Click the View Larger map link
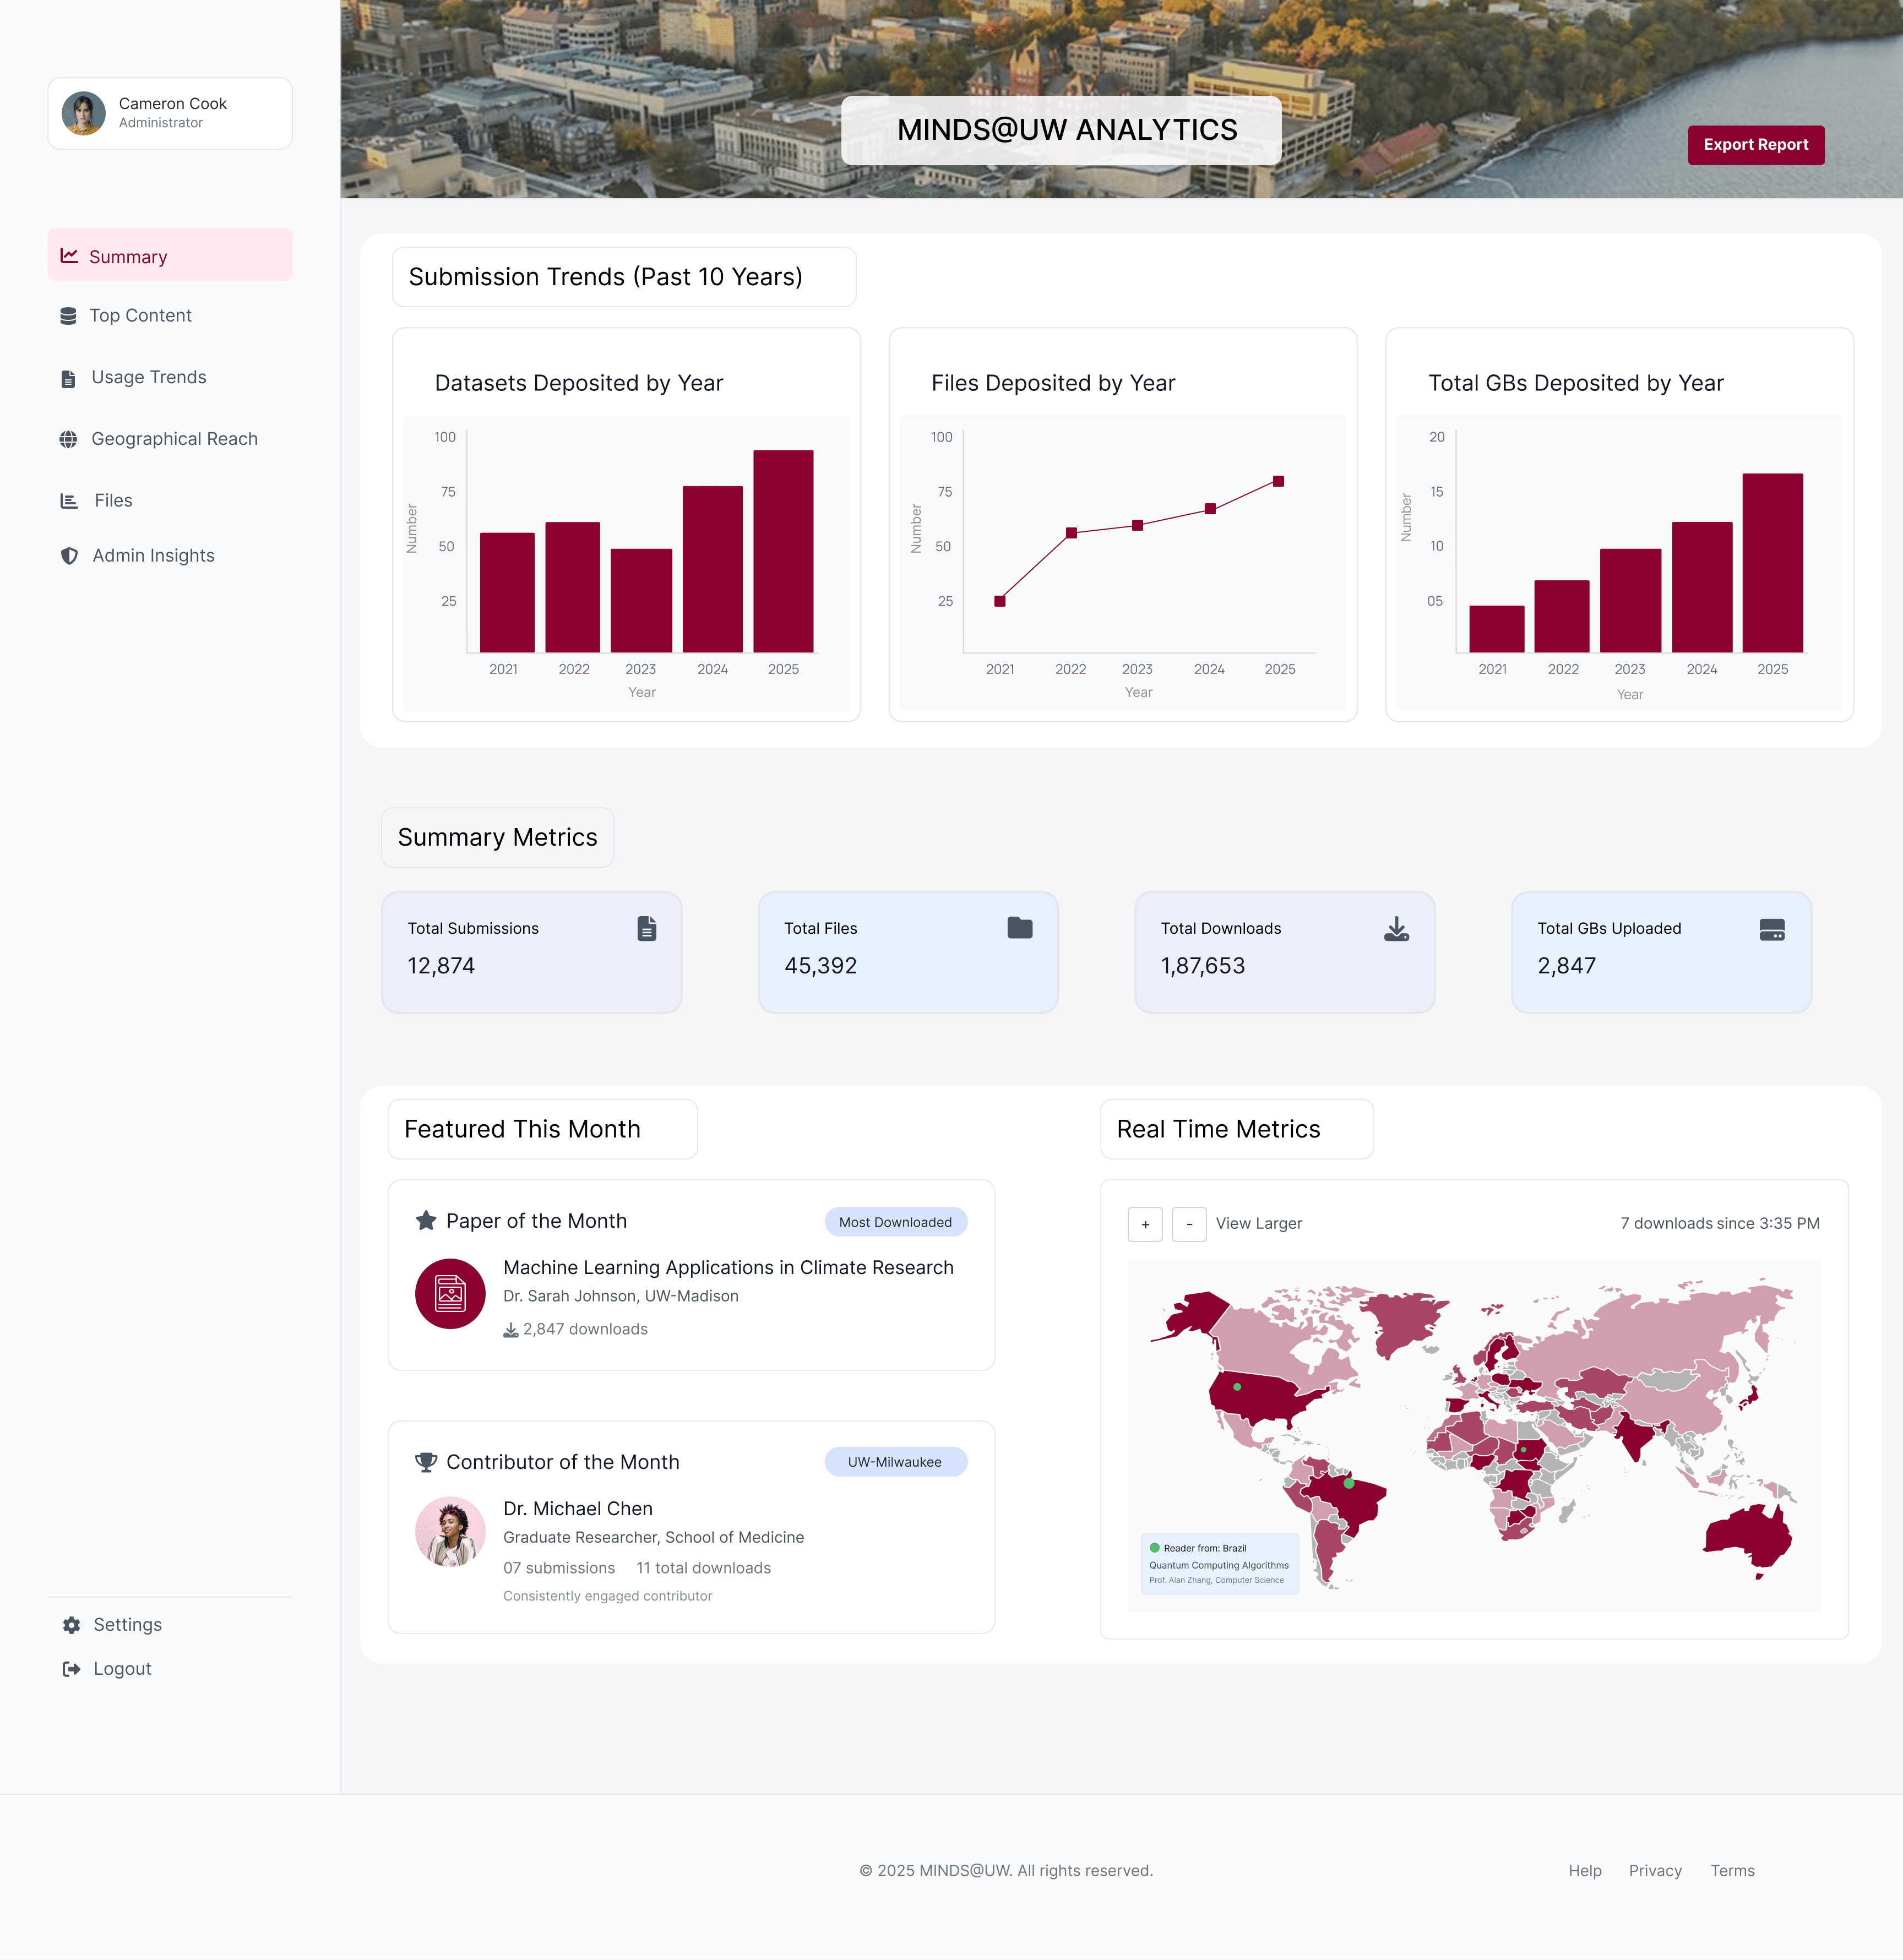The height and width of the screenshot is (1960, 1903). tap(1258, 1223)
